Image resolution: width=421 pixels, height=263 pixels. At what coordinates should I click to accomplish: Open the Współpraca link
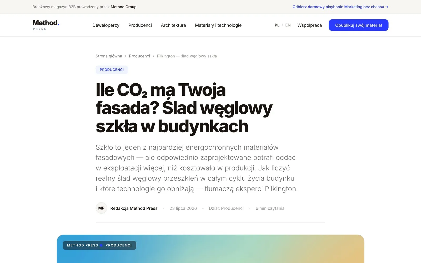tap(309, 25)
